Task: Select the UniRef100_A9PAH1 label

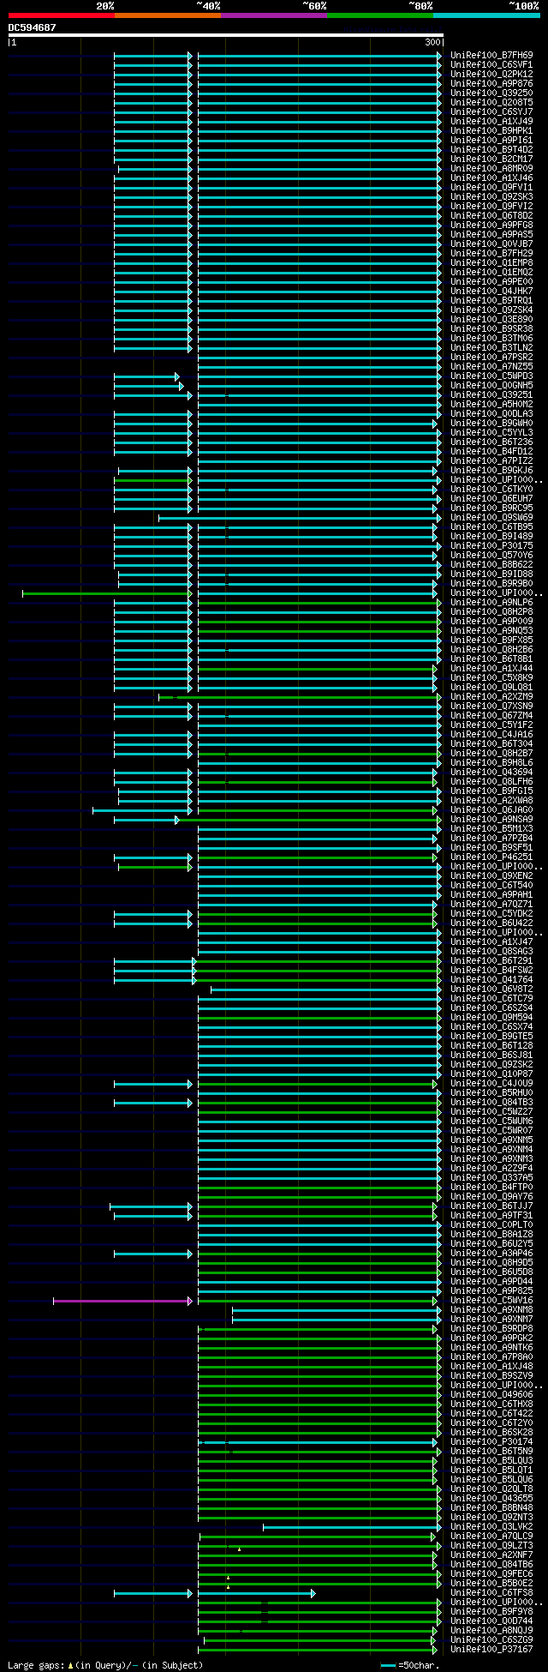Action: click(491, 894)
